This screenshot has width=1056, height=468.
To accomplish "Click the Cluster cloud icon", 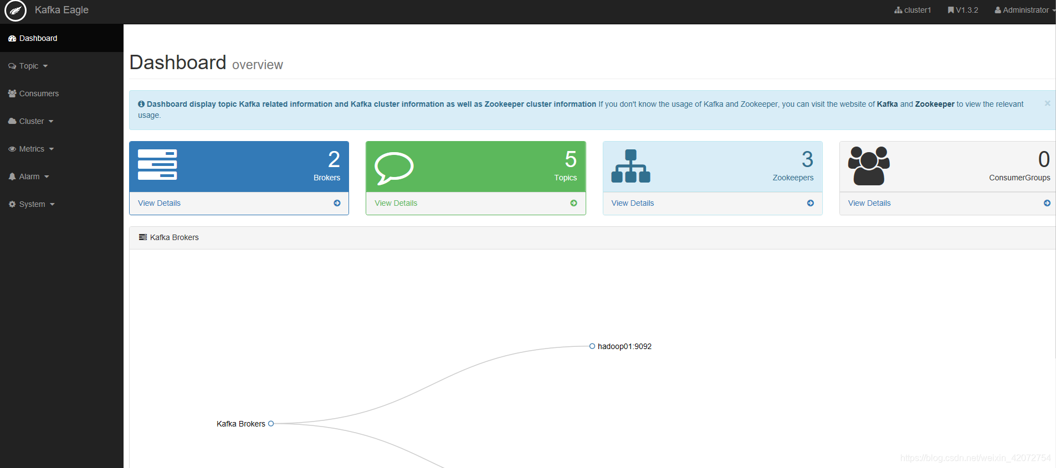I will 12,121.
